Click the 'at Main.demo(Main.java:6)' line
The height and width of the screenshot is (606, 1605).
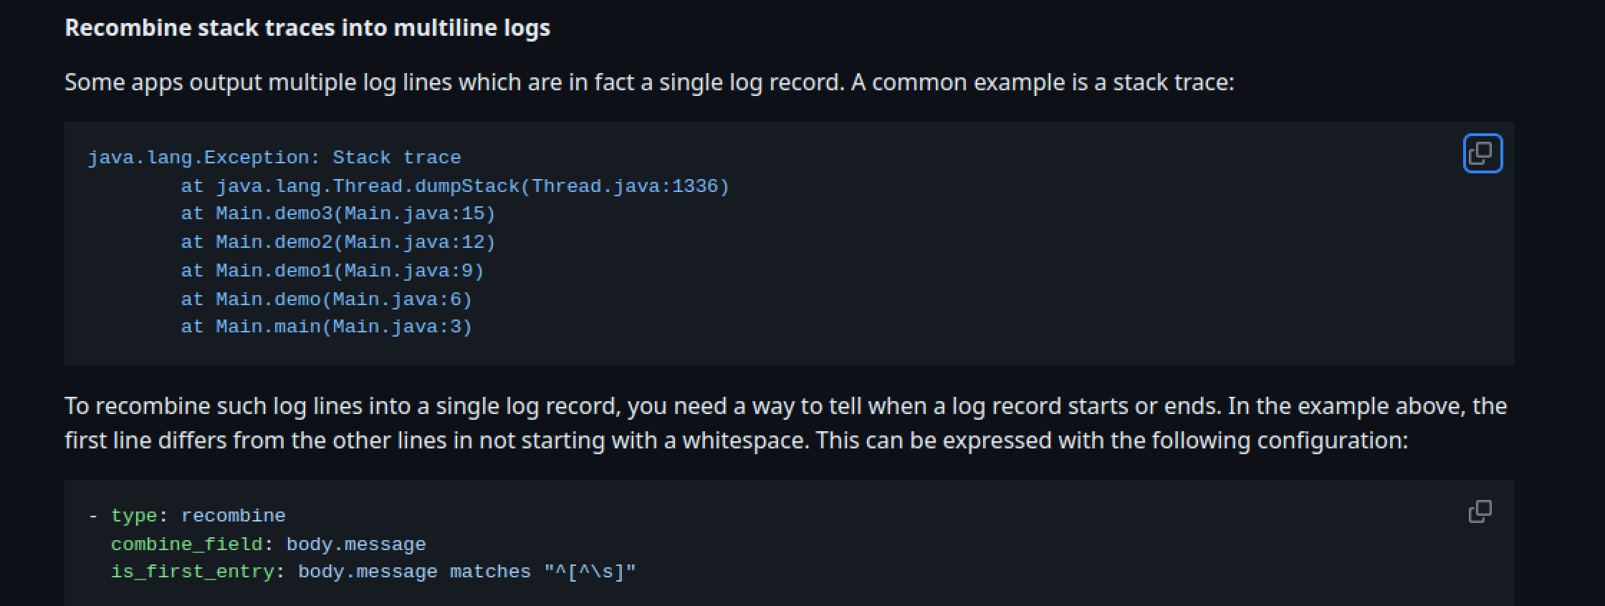(326, 299)
